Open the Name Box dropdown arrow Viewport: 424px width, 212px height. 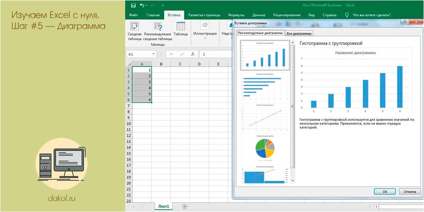click(x=154, y=54)
